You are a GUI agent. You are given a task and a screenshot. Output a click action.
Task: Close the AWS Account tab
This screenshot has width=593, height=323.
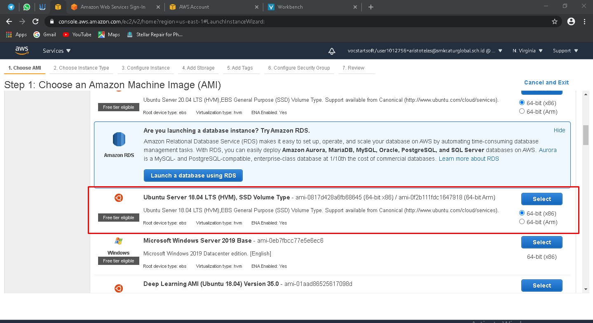(257, 7)
